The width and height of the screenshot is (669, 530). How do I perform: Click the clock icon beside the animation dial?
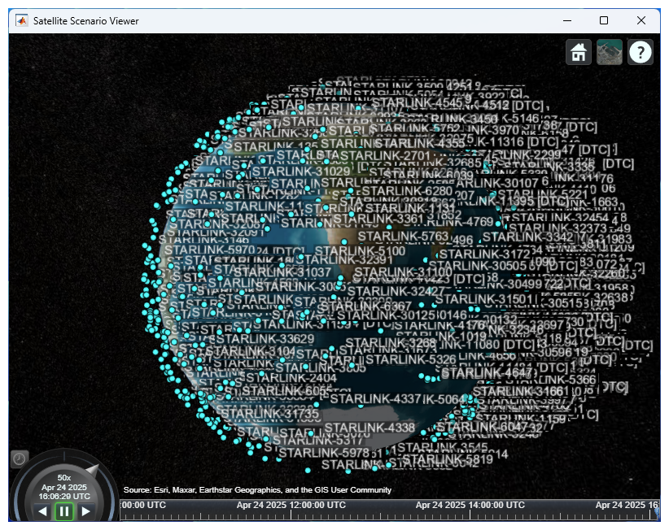pos(20,458)
